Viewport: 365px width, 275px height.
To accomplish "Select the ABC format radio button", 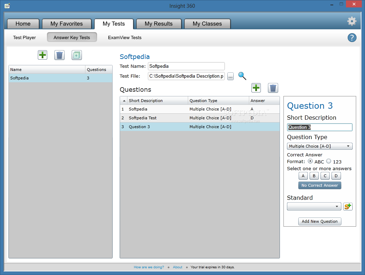I will pos(310,161).
